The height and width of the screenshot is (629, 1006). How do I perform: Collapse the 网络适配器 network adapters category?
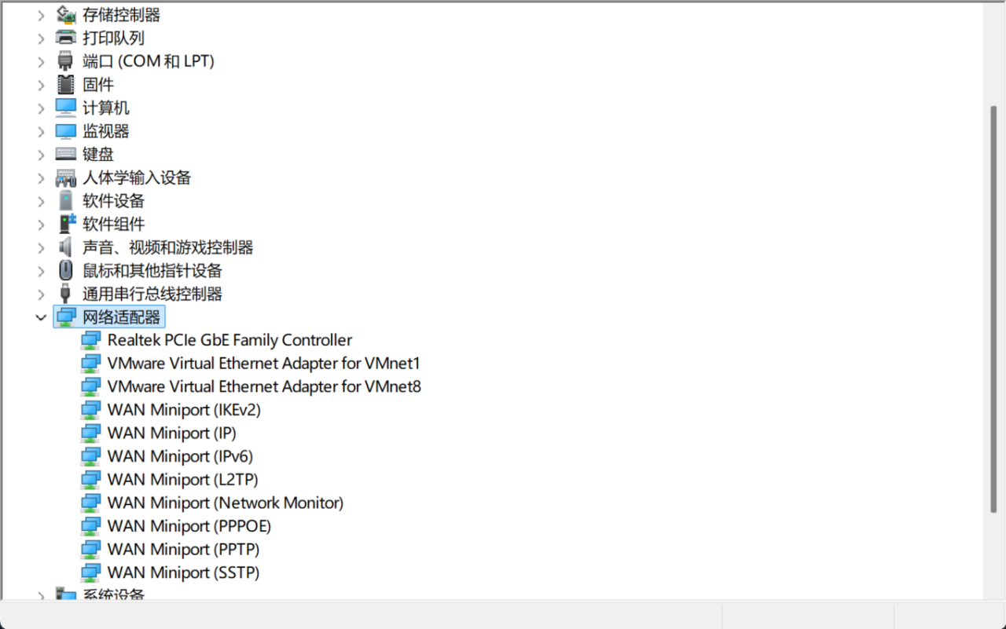(41, 317)
